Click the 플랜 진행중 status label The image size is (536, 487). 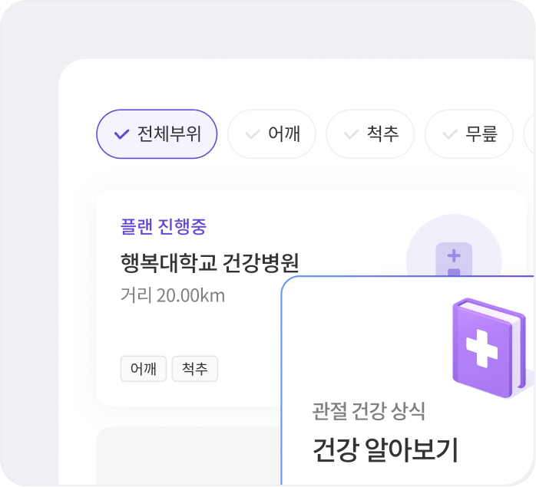pos(164,226)
